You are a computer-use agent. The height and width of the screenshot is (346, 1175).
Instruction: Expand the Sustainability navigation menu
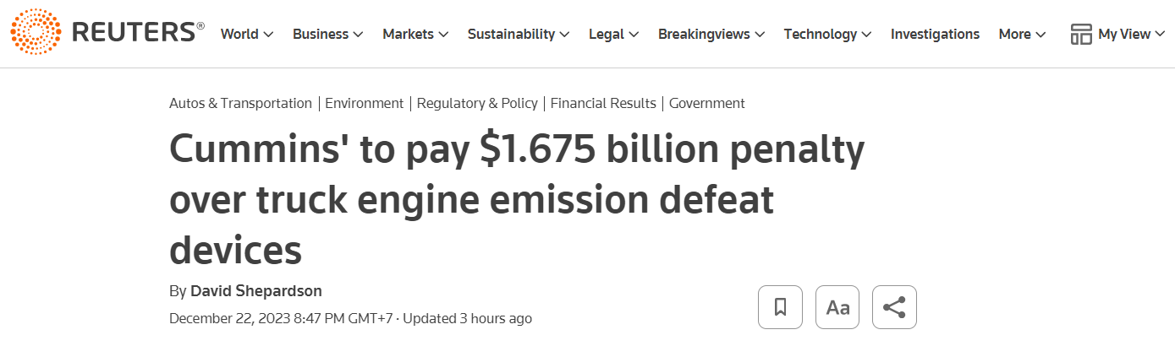519,34
